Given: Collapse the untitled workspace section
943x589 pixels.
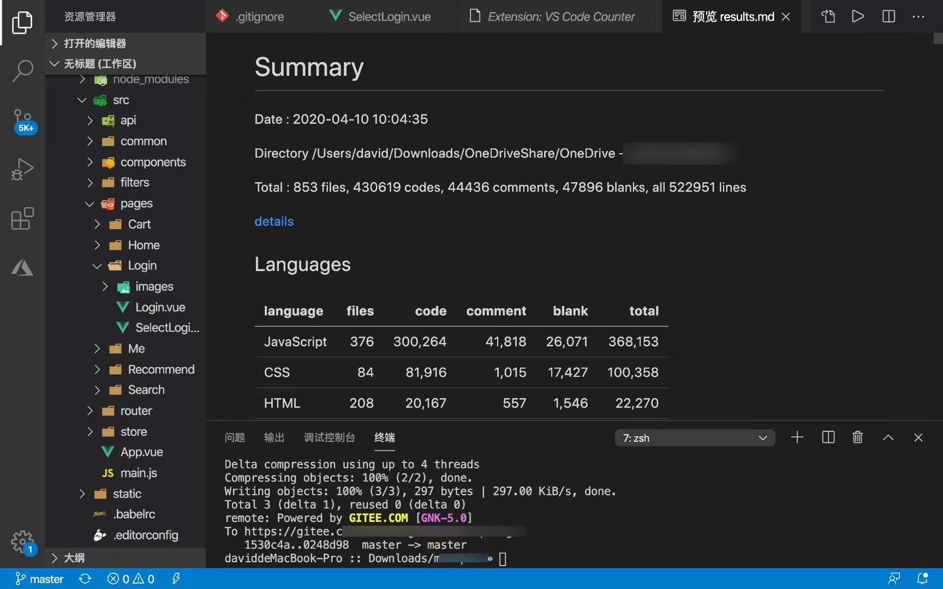Looking at the screenshot, I should coord(126,64).
